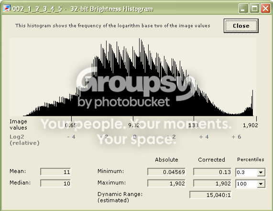
Task: Click the 1,902 image value axis label
Action: 251,125
